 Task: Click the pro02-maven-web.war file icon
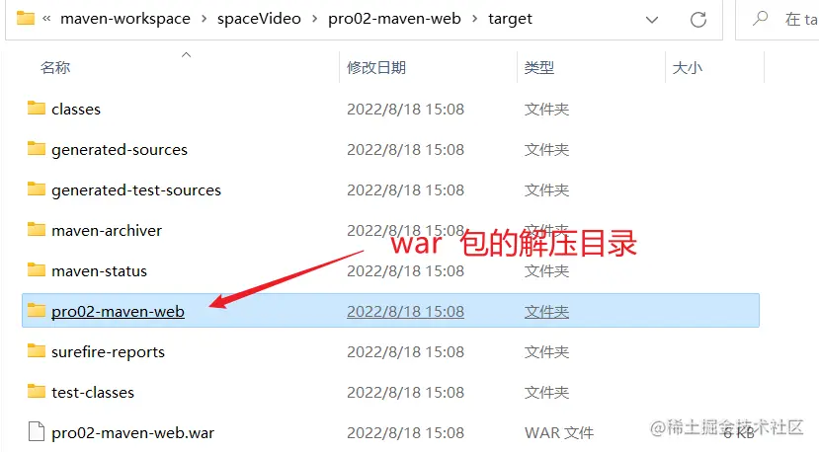[x=36, y=431]
